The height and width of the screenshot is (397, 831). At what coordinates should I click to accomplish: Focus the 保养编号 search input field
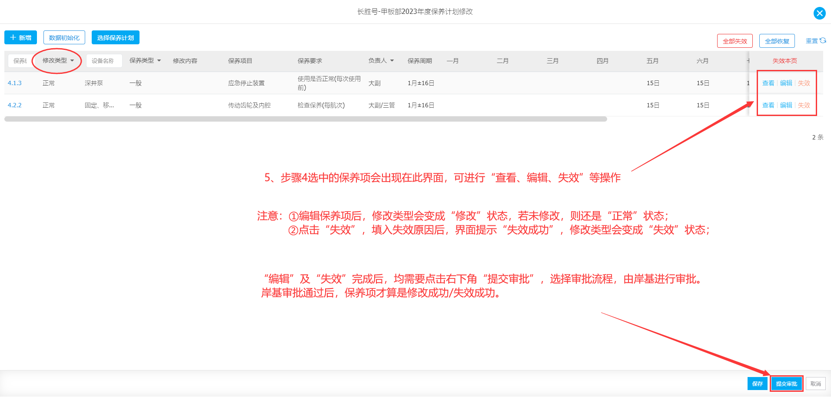tap(20, 61)
